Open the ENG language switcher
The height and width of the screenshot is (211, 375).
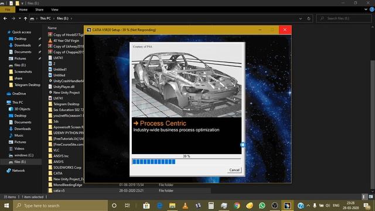[336, 206]
